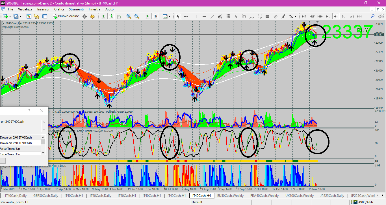Viewport: 386px width, 205px height.
Task: Toggle chart shift
Action: pos(155,16)
